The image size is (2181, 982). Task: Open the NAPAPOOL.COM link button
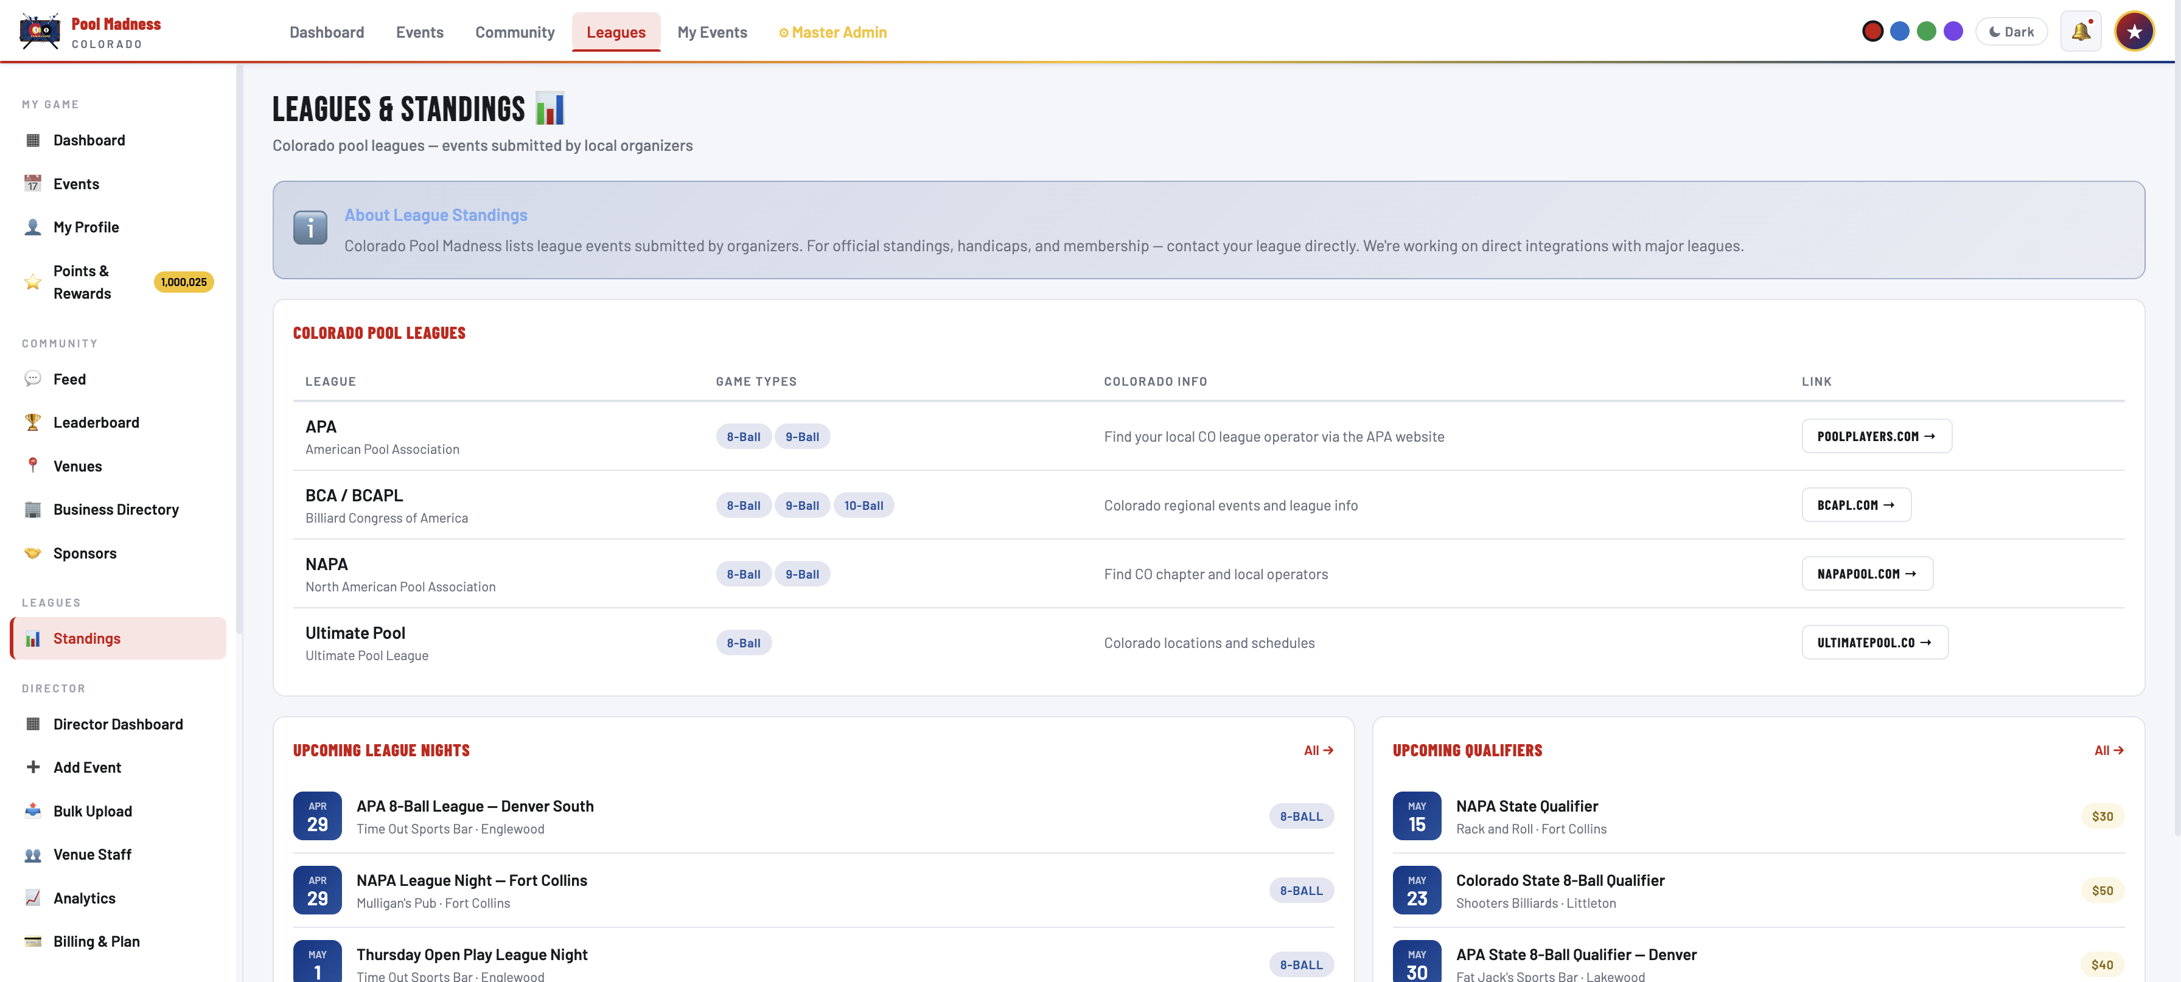(1867, 573)
